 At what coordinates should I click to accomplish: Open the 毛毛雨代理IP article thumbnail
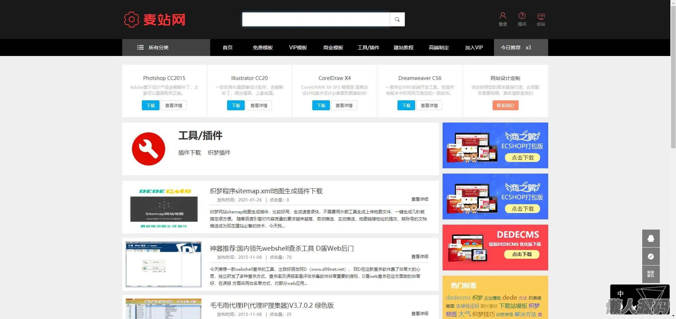pyautogui.click(x=164, y=309)
